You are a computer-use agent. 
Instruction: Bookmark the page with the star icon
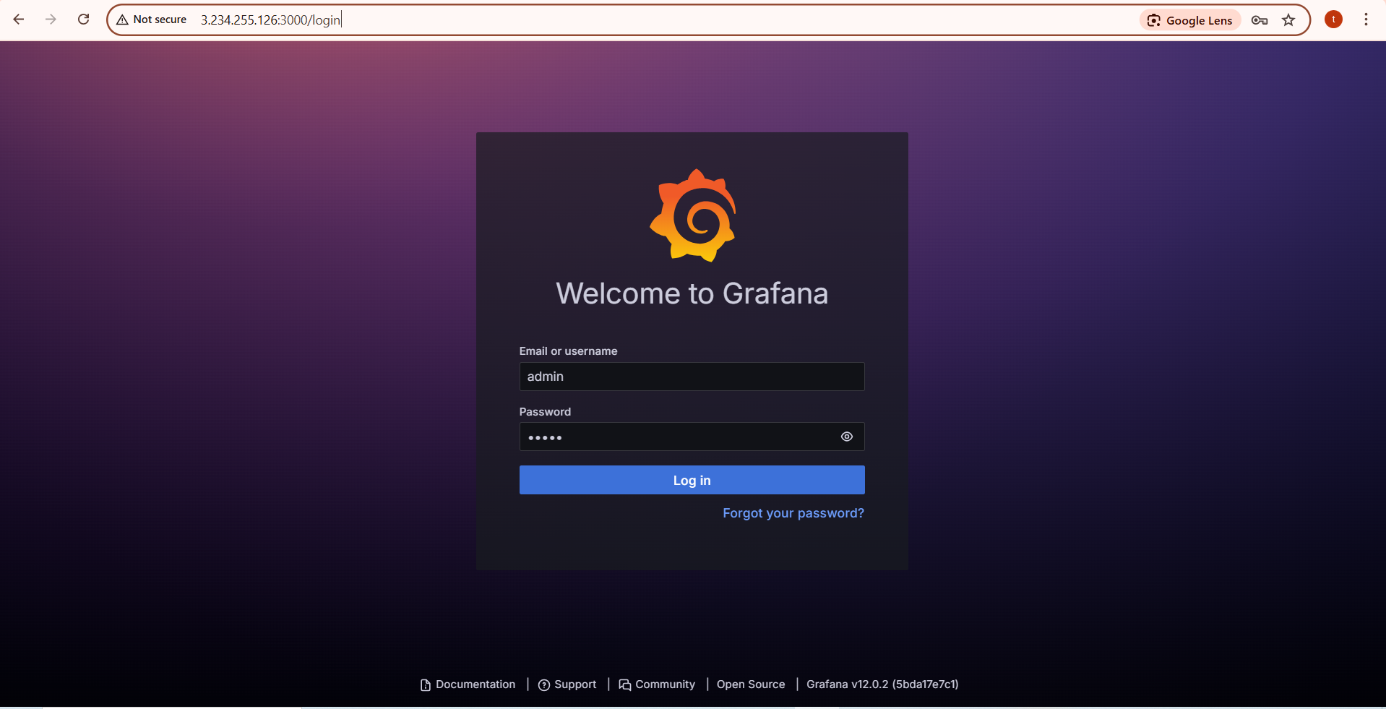[1289, 20]
